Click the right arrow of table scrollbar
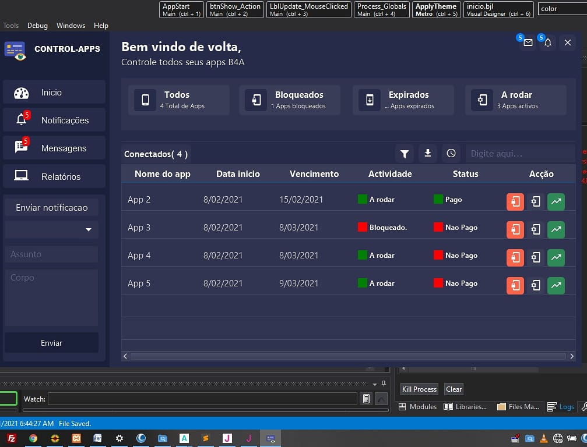The height and width of the screenshot is (447, 587). pyautogui.click(x=572, y=356)
